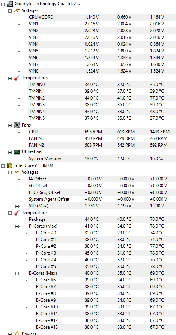Screen dimensions: 176x335
Task: Select the E-Cores (Max) label
Action: pos(43,273)
